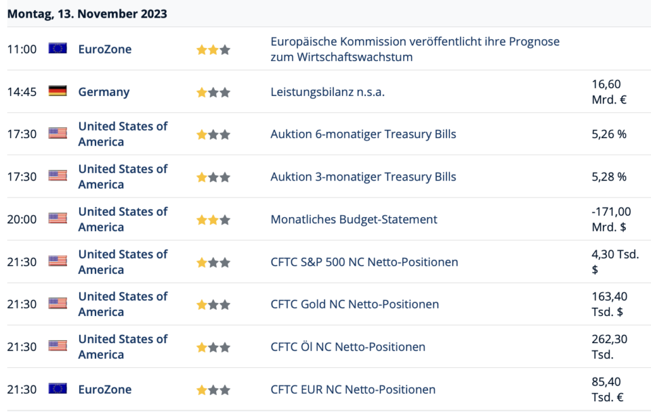651x412 pixels.
Task: Click the German flag icon
Action: [58, 91]
